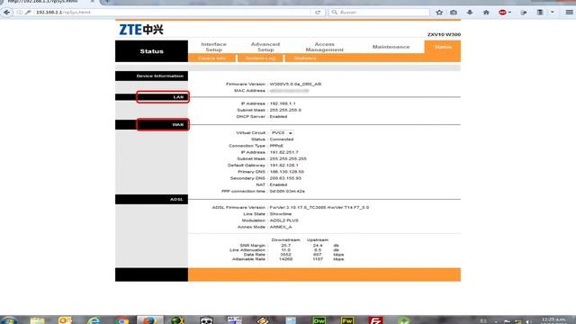Switch to Firefox in the taskbar
The height and width of the screenshot is (324, 576).
tap(150, 320)
